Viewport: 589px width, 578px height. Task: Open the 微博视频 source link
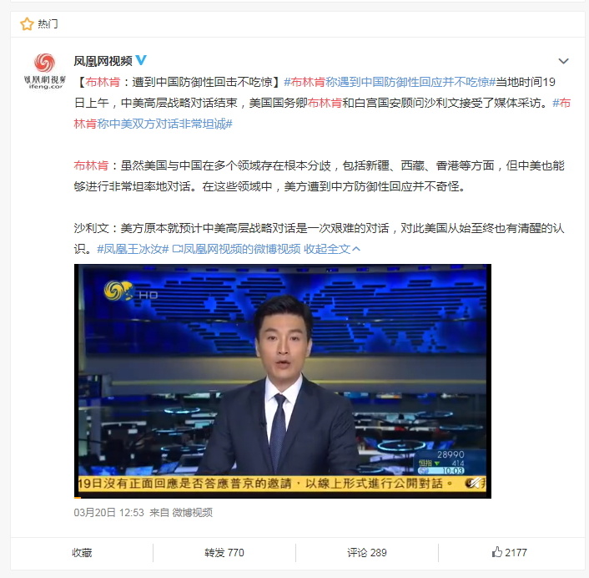[193, 513]
